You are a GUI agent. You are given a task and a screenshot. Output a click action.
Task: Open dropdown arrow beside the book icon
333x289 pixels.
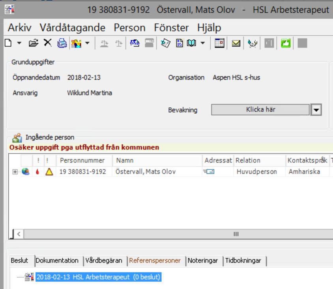203,43
